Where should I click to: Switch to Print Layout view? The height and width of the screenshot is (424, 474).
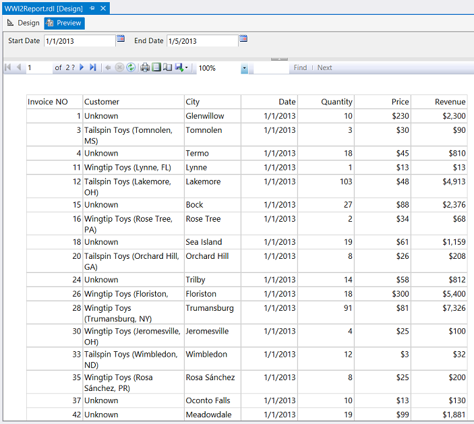pyautogui.click(x=156, y=67)
